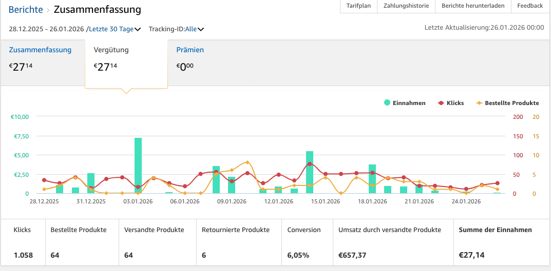Open the Feedback button
This screenshot has width=551, height=271.
pos(529,6)
